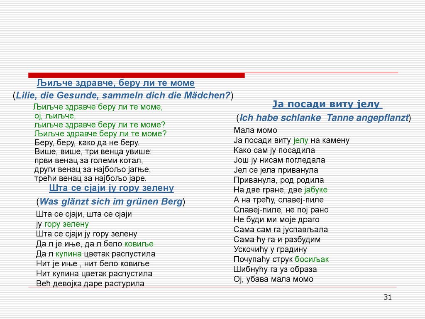Screen dimensions: 425x319
Task: Click the green words 'гору зелену'
Action: pos(66,224)
